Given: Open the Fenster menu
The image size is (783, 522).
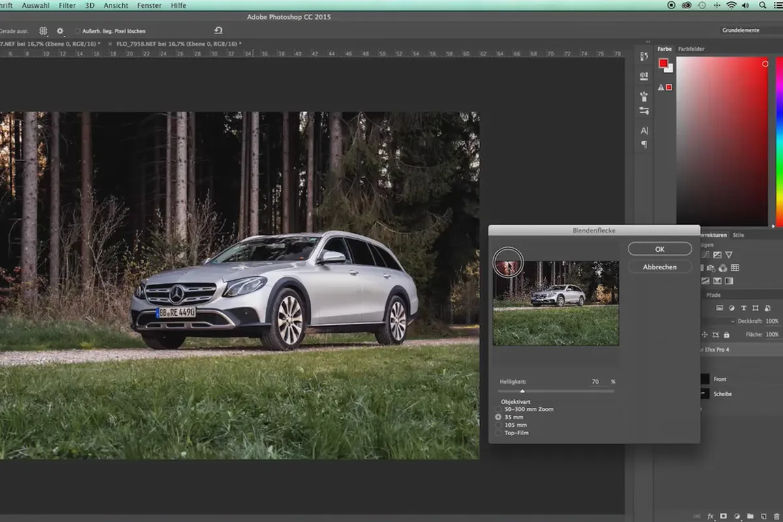Looking at the screenshot, I should (x=149, y=5).
